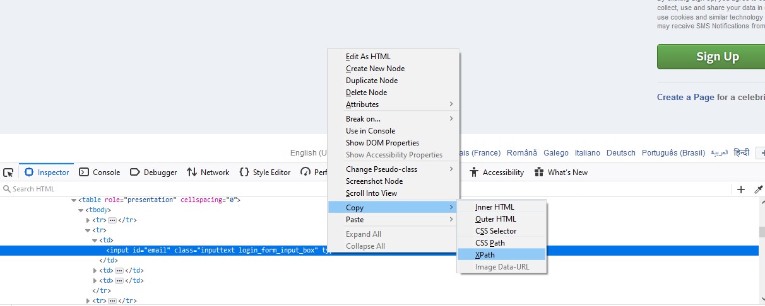Collapse the tbody tree node
This screenshot has height=306, width=765.
81,210
